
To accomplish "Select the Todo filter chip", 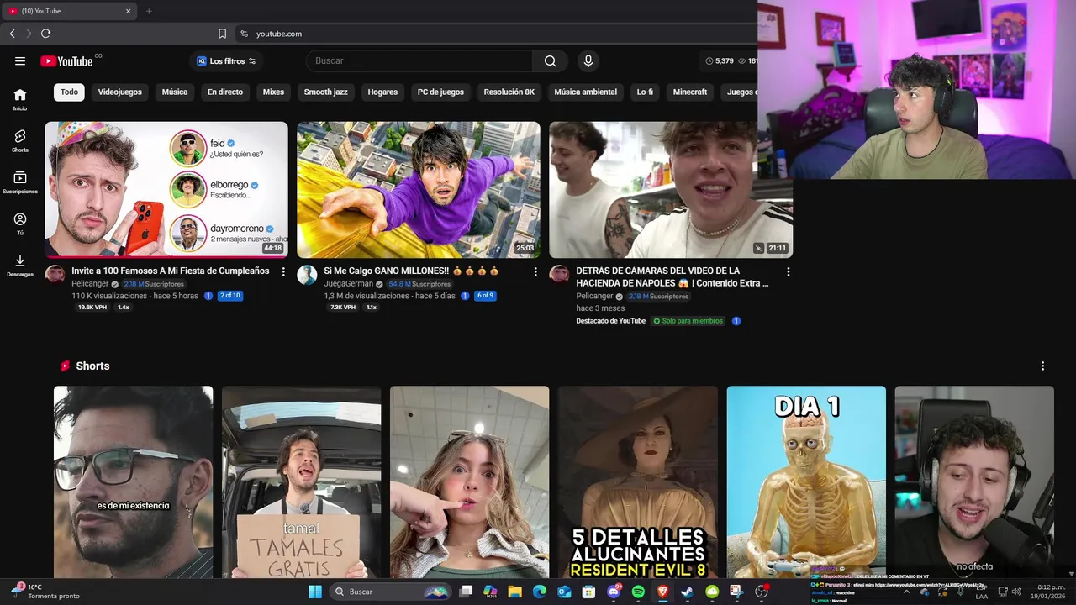I will (x=69, y=92).
